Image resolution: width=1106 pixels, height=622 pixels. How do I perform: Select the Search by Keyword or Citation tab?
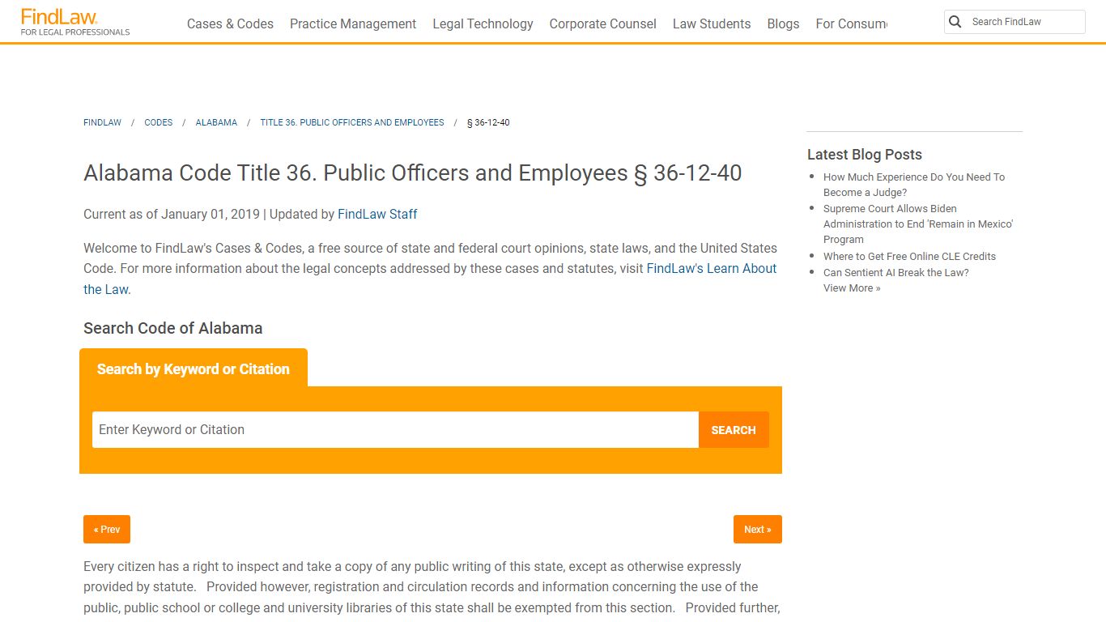tap(194, 369)
